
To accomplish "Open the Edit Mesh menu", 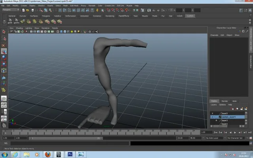I will coord(74,6).
